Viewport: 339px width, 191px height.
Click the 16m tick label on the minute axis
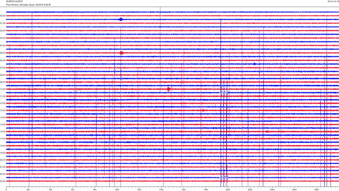[x=184, y=190]
